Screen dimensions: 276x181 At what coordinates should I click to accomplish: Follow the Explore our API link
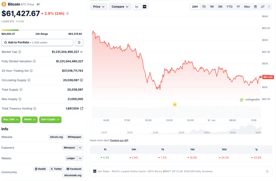119,140
